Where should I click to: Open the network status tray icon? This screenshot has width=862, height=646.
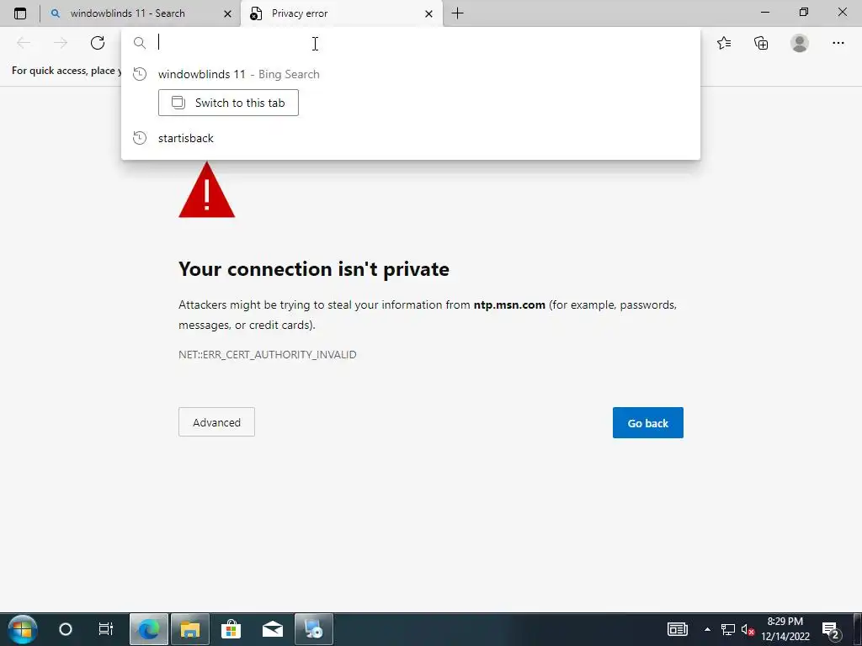tap(728, 629)
